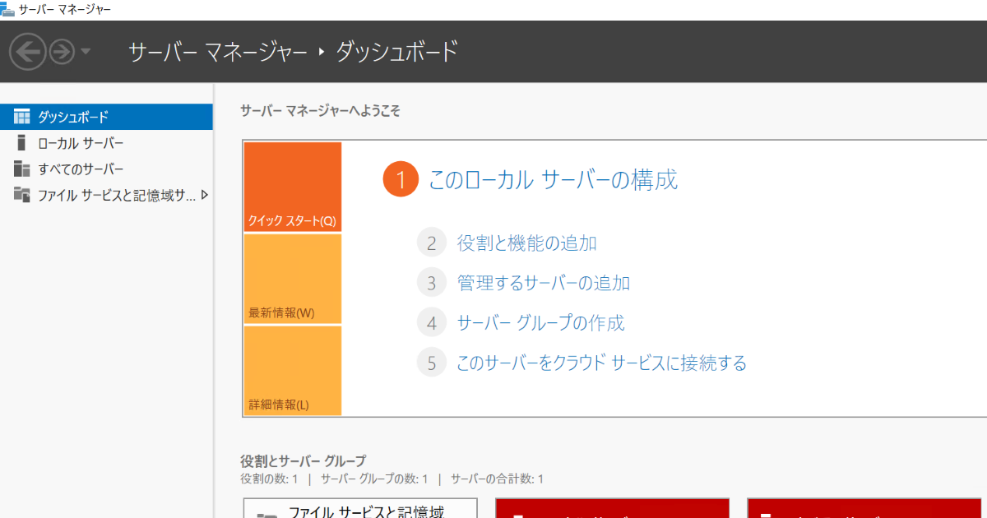Select the ダッシュボード icon in the sidebar
This screenshot has height=518, width=987.
pos(22,116)
